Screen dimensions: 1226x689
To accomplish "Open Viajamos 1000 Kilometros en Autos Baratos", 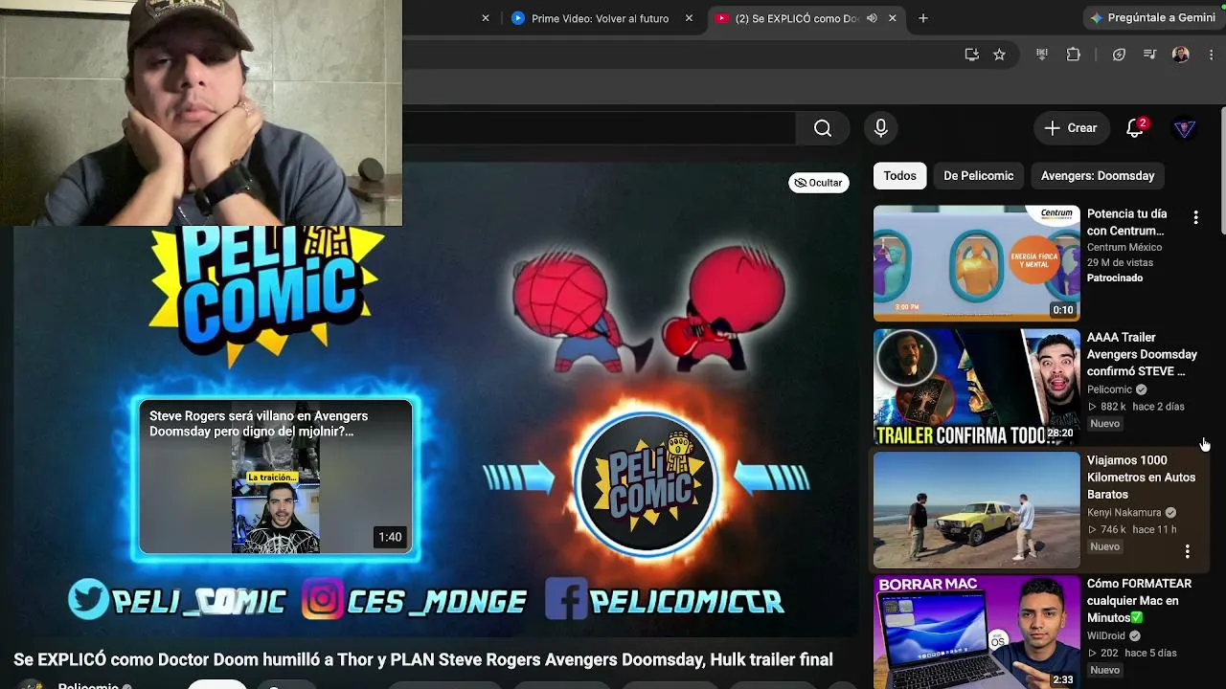I will point(1141,478).
